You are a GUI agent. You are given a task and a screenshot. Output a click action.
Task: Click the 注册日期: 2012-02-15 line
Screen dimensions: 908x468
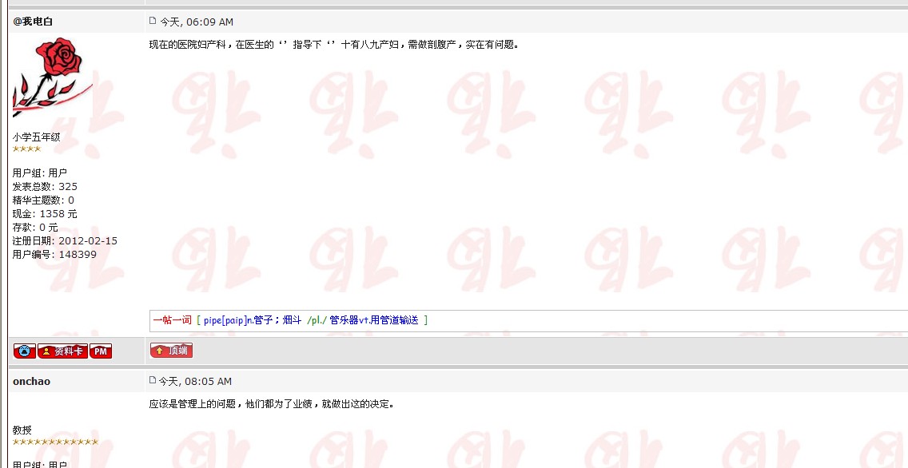coord(65,240)
